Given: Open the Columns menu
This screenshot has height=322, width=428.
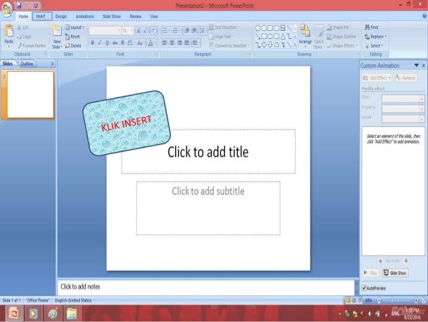Looking at the screenshot, I should (x=196, y=42).
